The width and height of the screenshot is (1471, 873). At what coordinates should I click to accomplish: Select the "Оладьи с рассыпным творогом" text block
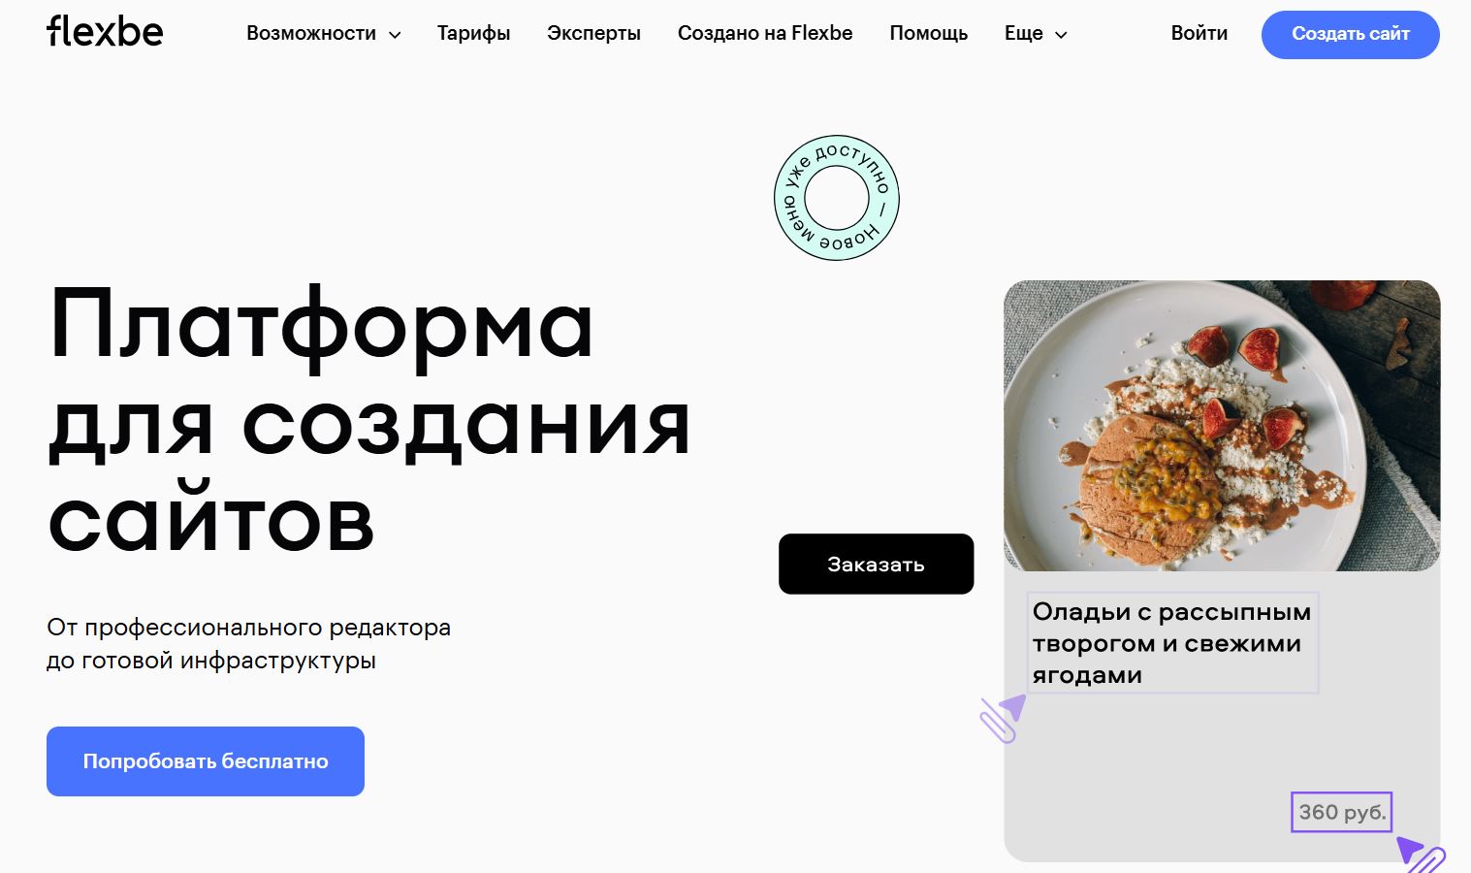(x=1173, y=643)
